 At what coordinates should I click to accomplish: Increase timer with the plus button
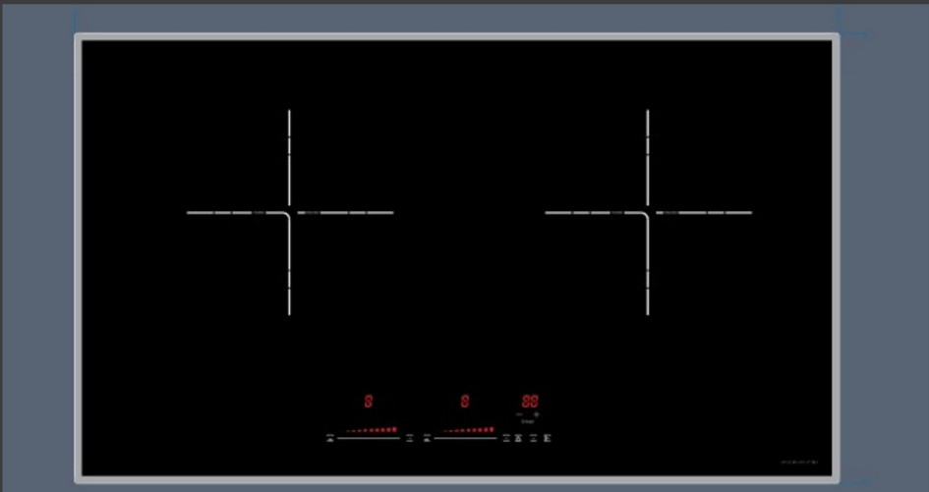tap(537, 414)
